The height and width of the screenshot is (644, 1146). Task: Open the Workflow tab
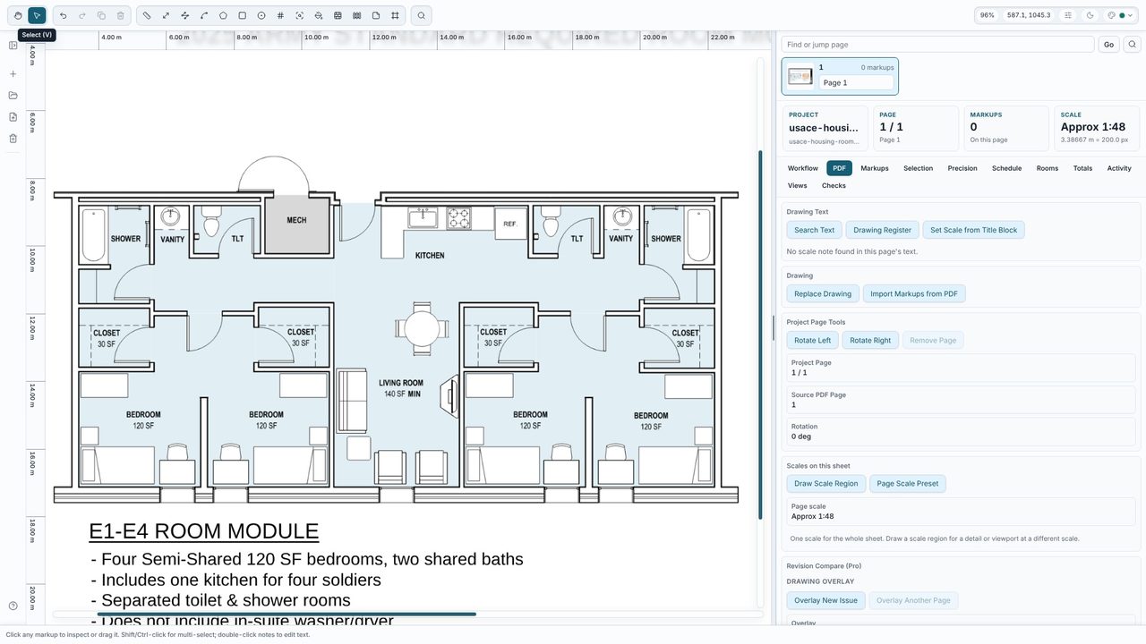pyautogui.click(x=803, y=168)
